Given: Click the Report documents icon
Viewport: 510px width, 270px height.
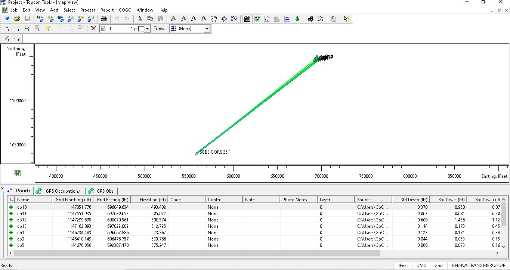Looking at the screenshot, I should [334, 19].
